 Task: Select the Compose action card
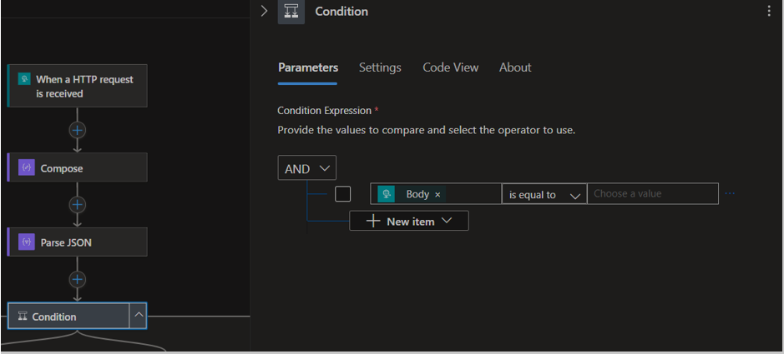tap(78, 167)
